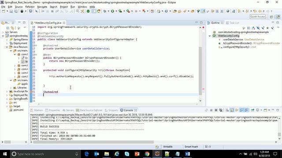
Task: Open the Window menu
Action: tap(82, 7)
